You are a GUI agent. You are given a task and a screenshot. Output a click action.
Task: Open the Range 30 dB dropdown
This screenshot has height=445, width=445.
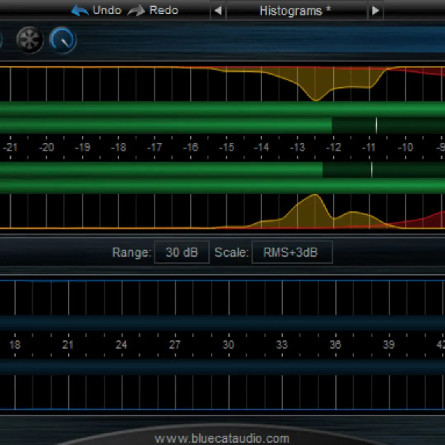pos(182,252)
